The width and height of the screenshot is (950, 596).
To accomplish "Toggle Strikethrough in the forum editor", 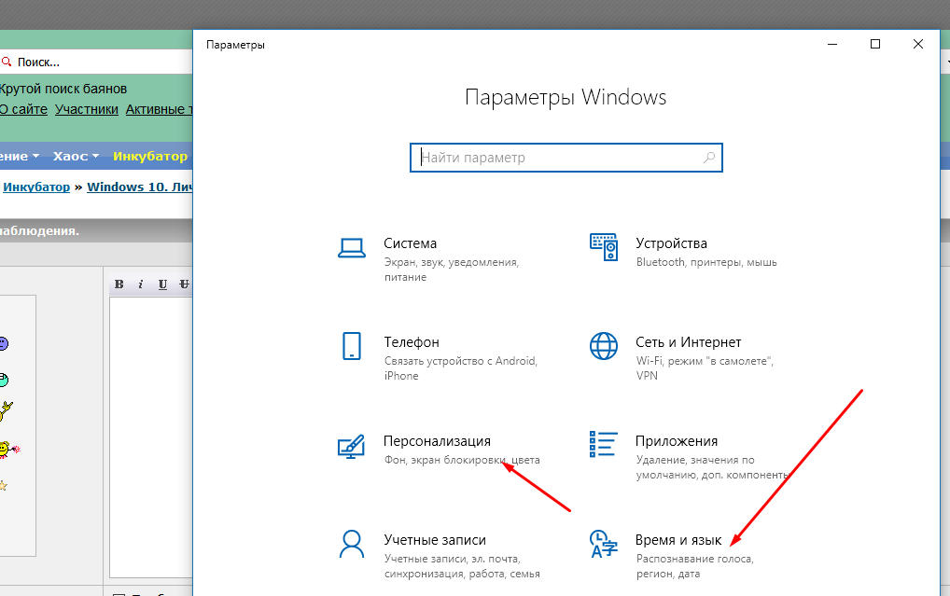I will point(184,284).
